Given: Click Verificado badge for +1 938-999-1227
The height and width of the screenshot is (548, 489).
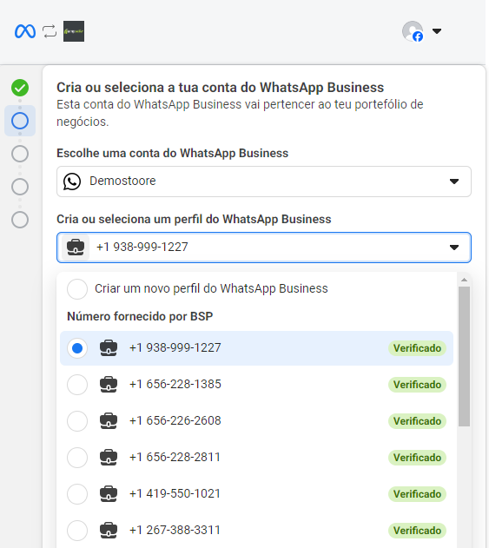Looking at the screenshot, I should [x=417, y=348].
